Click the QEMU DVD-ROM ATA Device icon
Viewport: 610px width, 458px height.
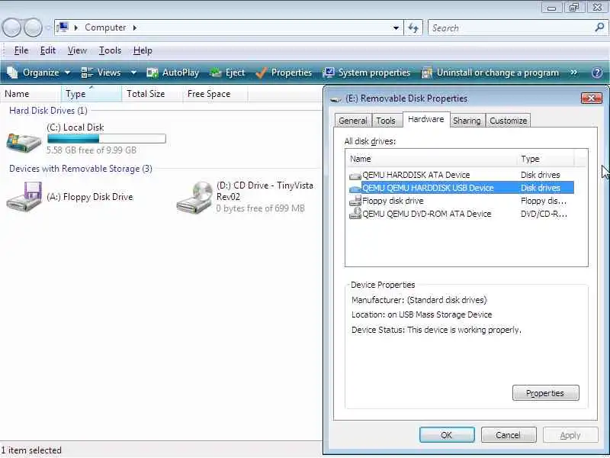[355, 214]
